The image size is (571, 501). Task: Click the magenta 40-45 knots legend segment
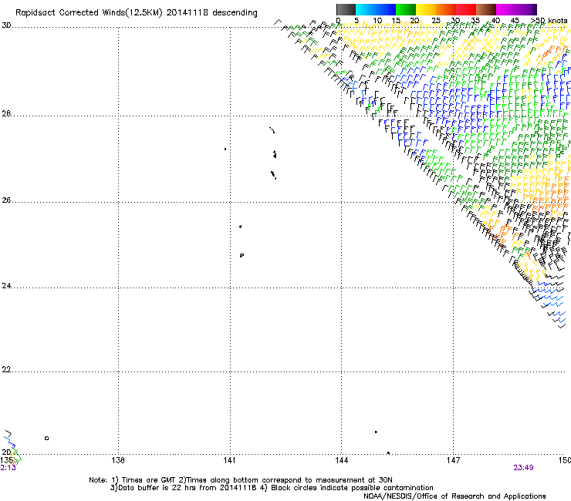coord(506,9)
